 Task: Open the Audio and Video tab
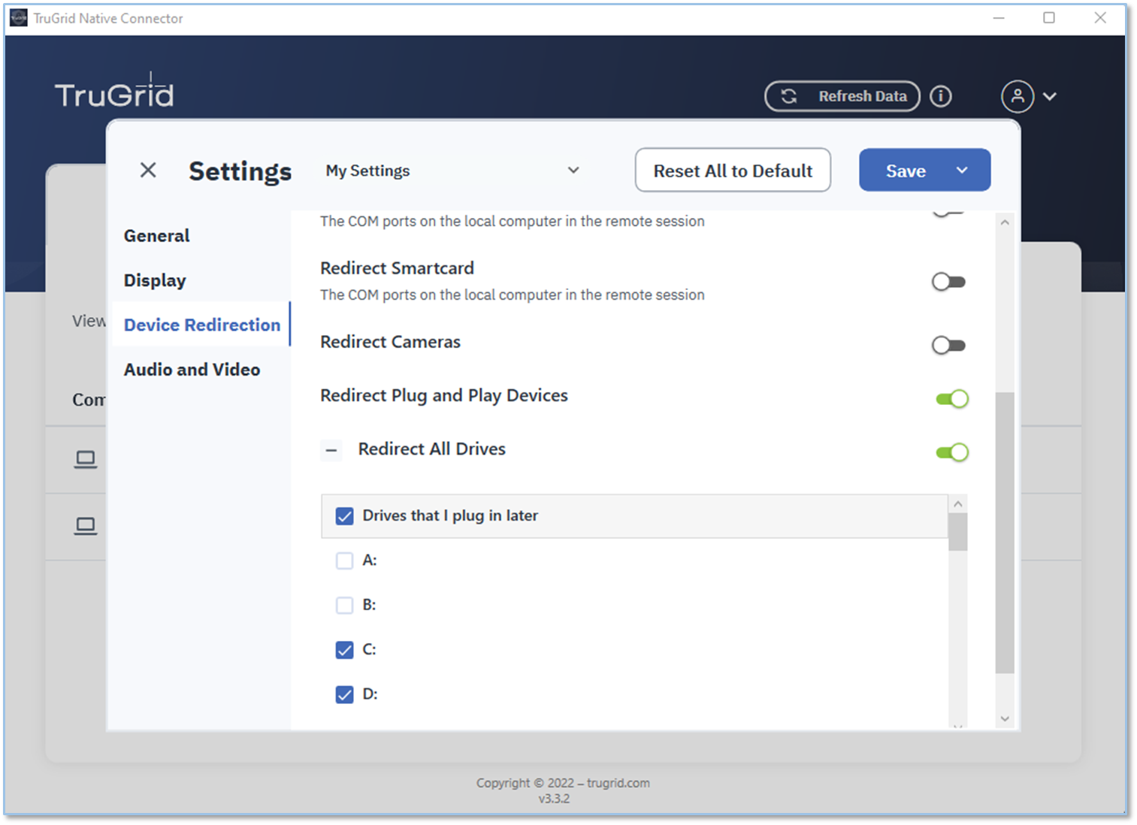192,370
